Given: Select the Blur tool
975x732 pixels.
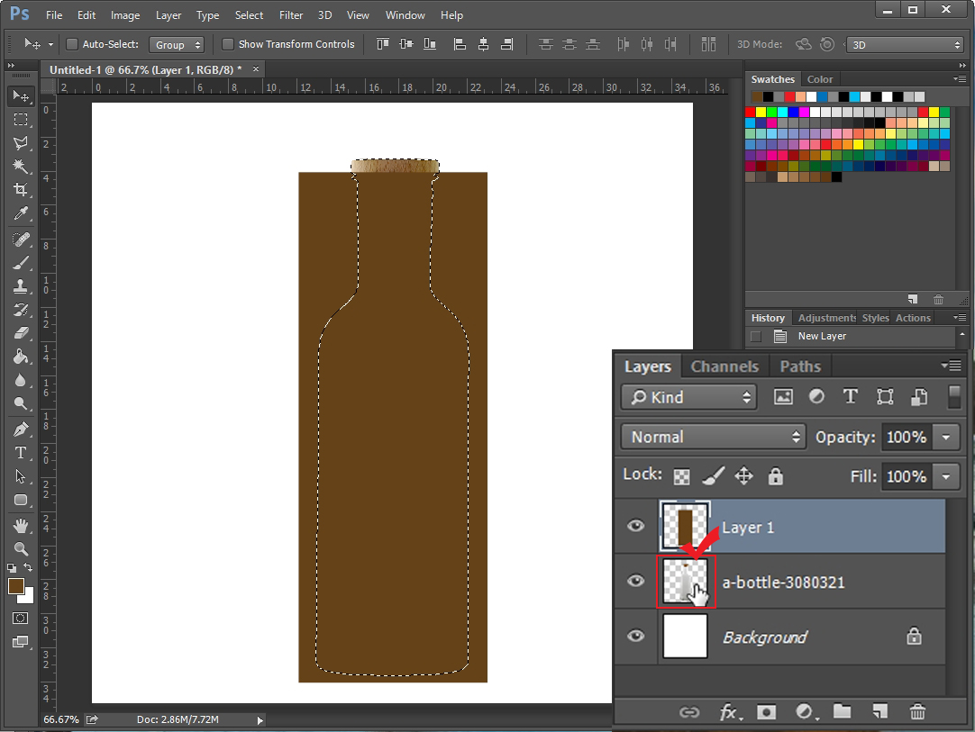Looking at the screenshot, I should [x=21, y=380].
